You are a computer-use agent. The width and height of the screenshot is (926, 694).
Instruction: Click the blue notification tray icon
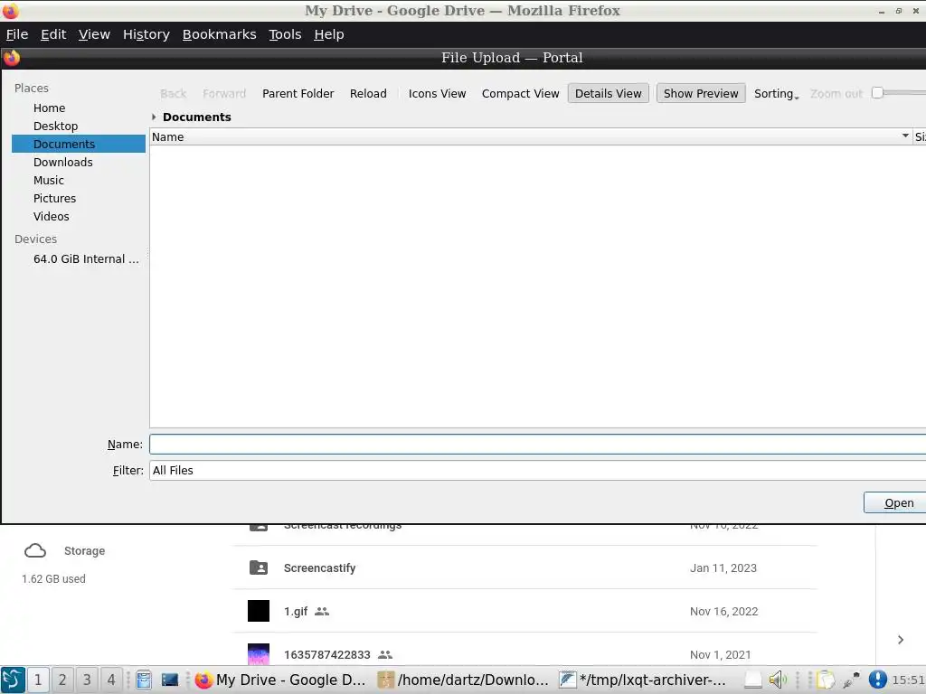[x=877, y=680]
